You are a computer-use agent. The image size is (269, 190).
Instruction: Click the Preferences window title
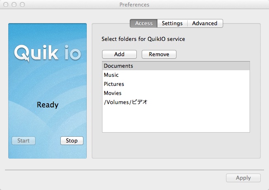tap(134, 5)
